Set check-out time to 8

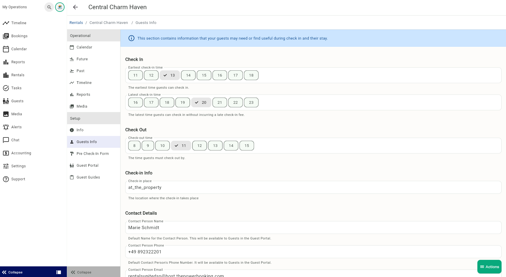coord(134,146)
